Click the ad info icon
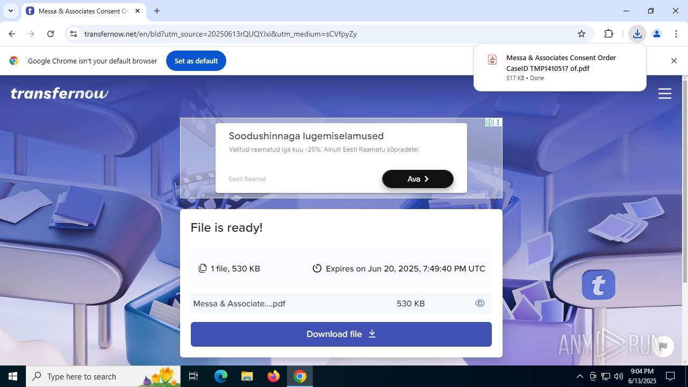 489,123
